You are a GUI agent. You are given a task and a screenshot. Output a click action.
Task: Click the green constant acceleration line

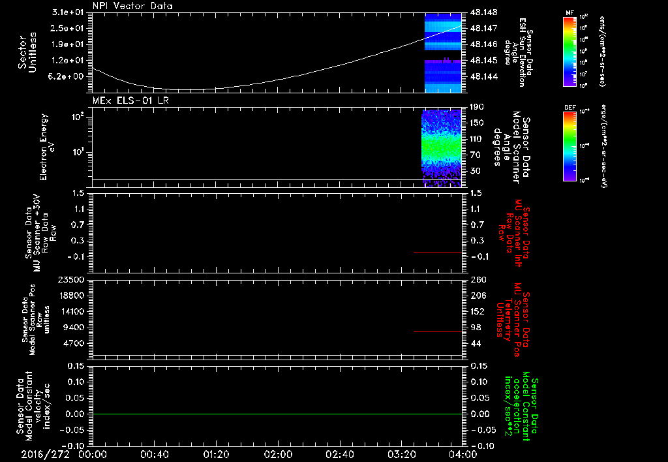click(x=277, y=414)
